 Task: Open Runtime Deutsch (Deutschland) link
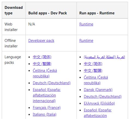click(103, 97)
